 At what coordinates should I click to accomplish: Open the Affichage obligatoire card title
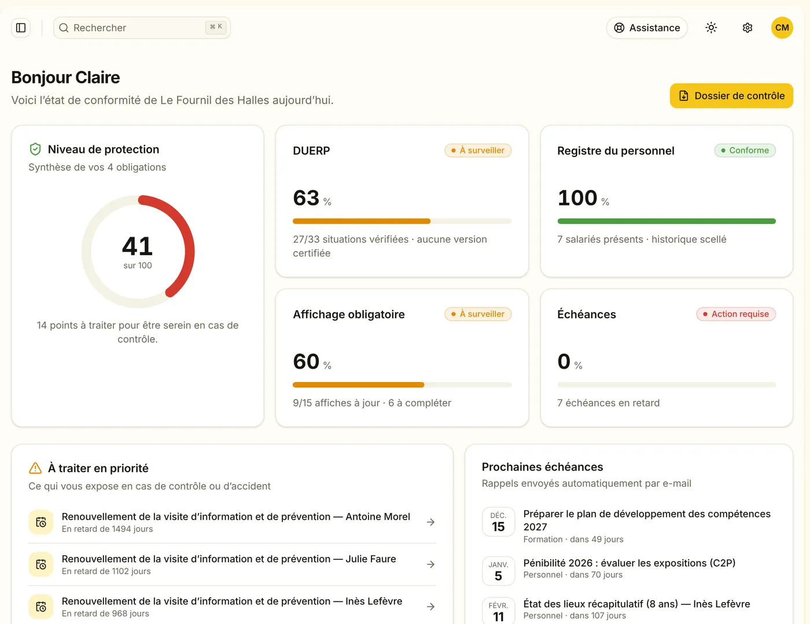pyautogui.click(x=349, y=314)
